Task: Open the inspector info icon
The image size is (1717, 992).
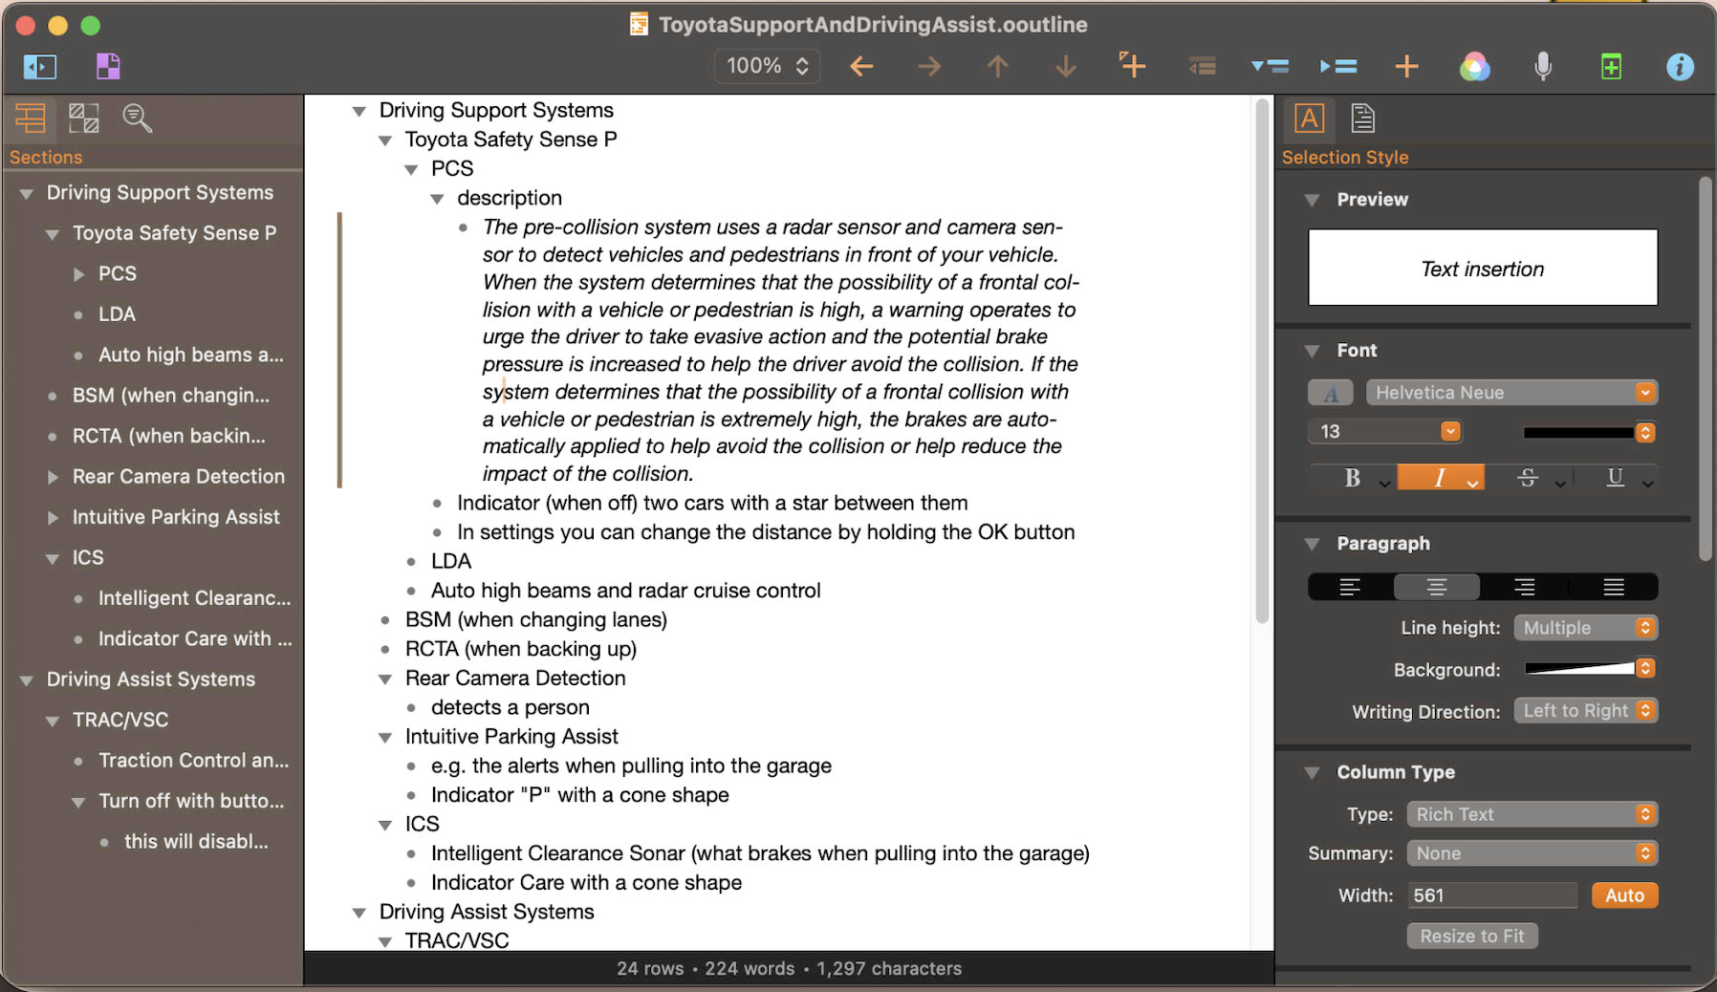Action: pyautogui.click(x=1680, y=66)
